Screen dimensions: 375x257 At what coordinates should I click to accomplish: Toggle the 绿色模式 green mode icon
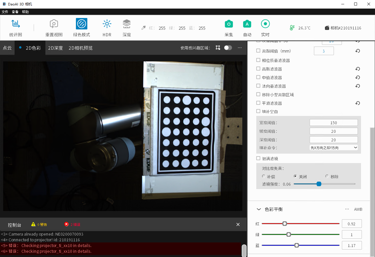coord(82,24)
